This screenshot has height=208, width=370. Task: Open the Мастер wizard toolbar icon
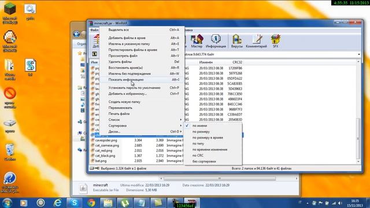pos(197,41)
